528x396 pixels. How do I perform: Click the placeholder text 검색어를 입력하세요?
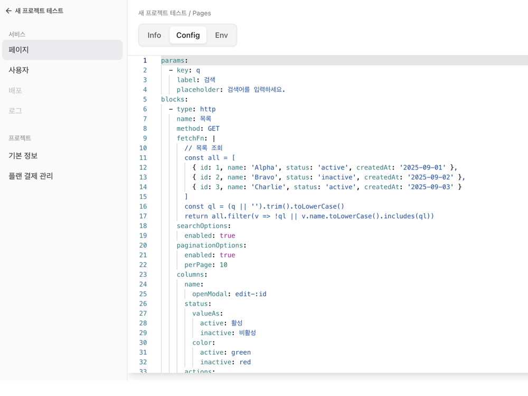point(256,90)
